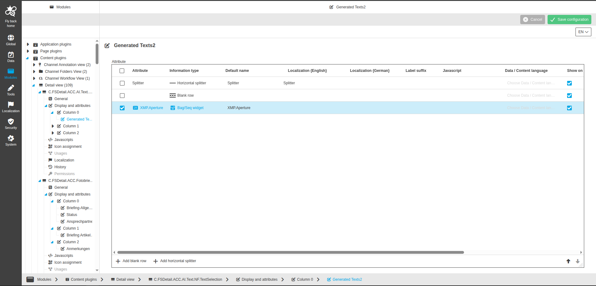Click Save configuration button

tap(569, 20)
